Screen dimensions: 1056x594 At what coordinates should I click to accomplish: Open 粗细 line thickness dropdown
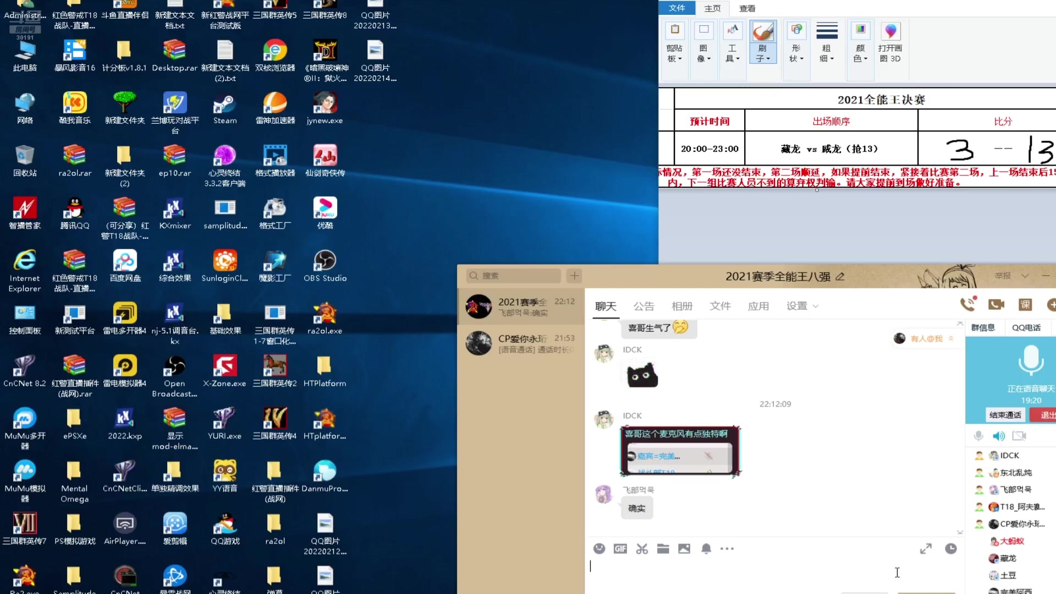click(826, 53)
